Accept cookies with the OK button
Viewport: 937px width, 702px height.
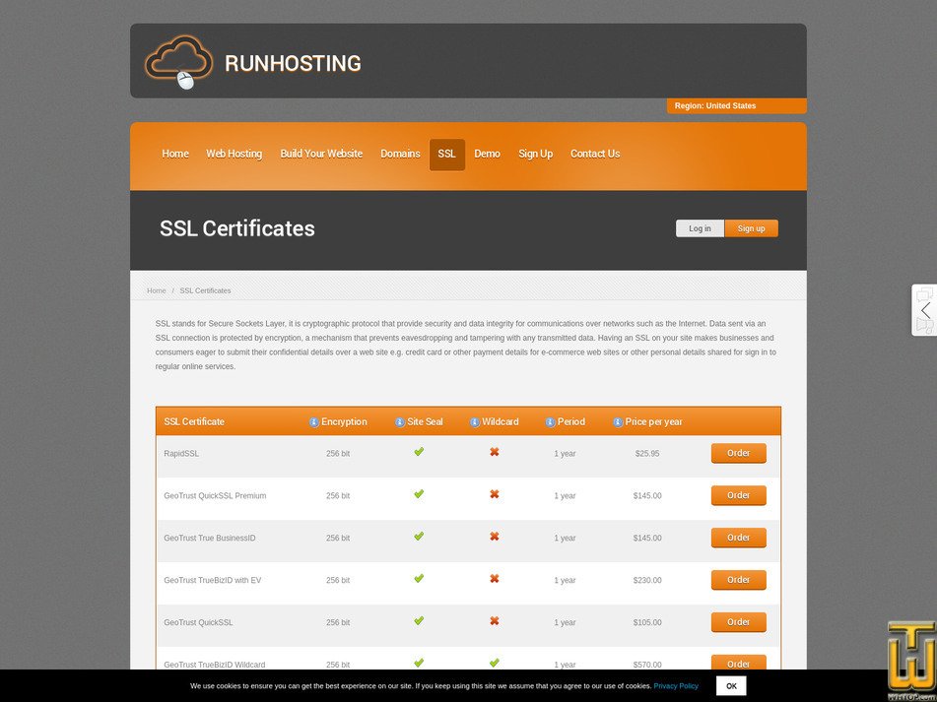click(731, 685)
